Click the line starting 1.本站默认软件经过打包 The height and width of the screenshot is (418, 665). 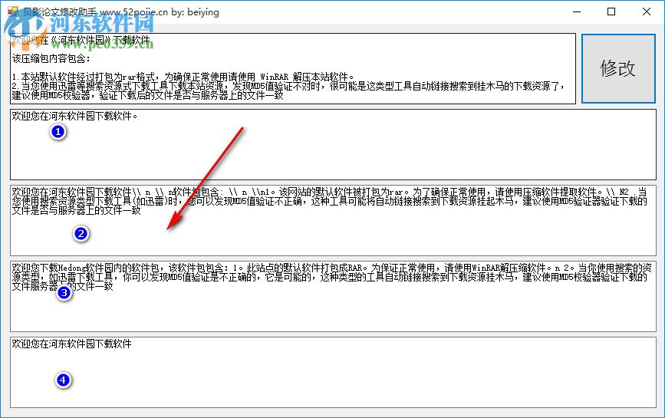[x=183, y=77]
